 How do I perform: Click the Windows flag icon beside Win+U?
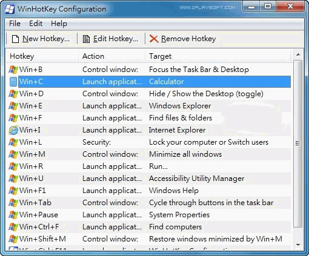tap(13, 179)
